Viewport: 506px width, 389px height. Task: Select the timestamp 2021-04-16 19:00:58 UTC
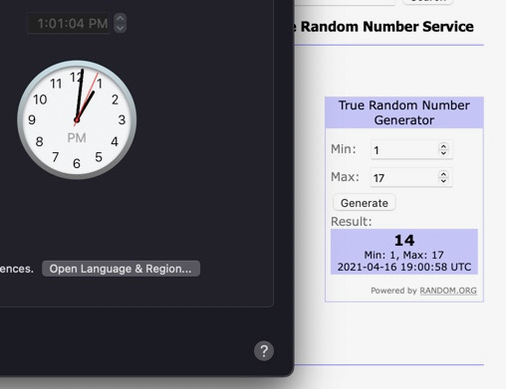pyautogui.click(x=404, y=268)
